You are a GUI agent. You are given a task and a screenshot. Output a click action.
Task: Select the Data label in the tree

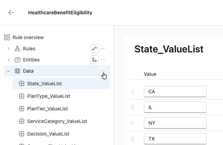[x=28, y=71]
